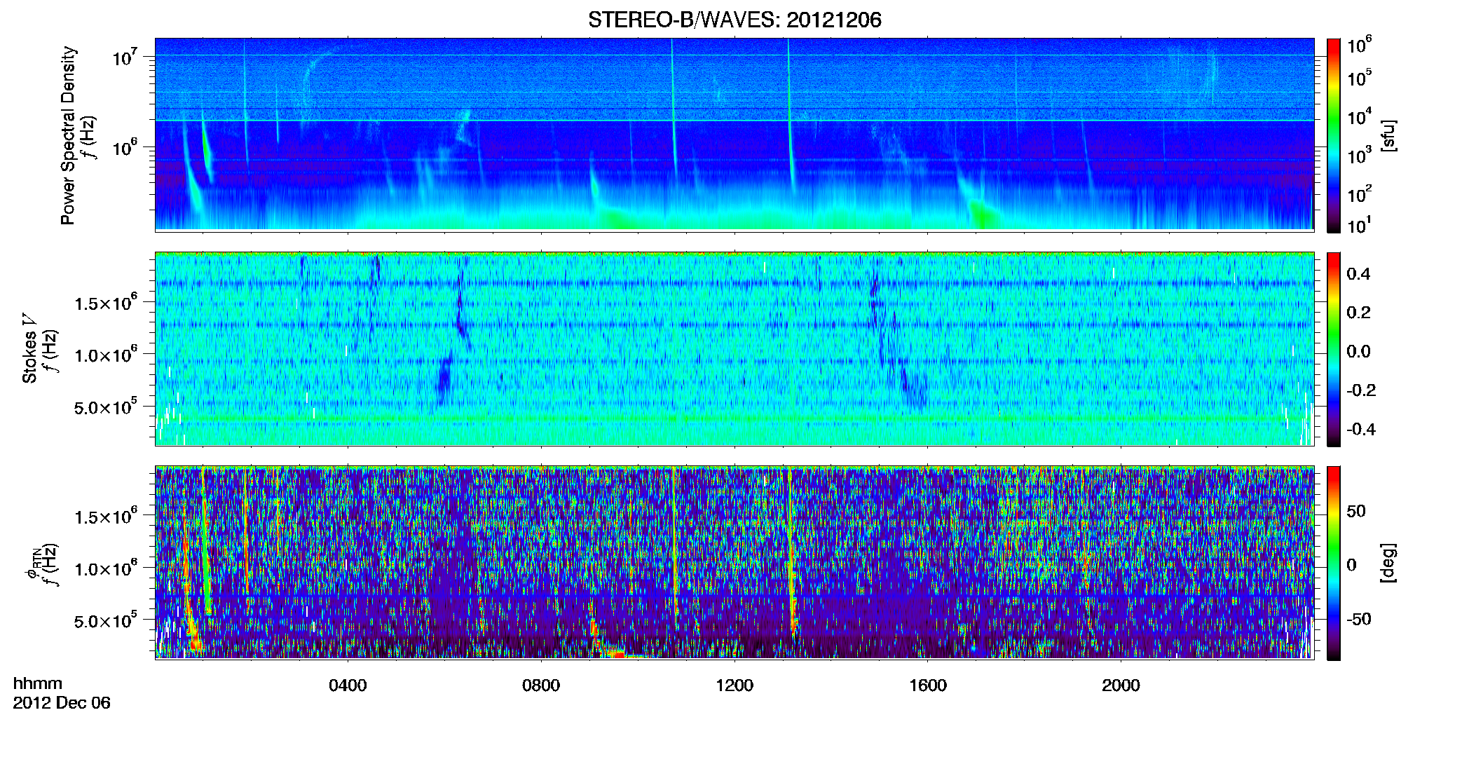This screenshot has width=1469, height=757.
Task: Click the 10^6 frequency tick on the top panel y-axis
Action: pyautogui.click(x=125, y=148)
